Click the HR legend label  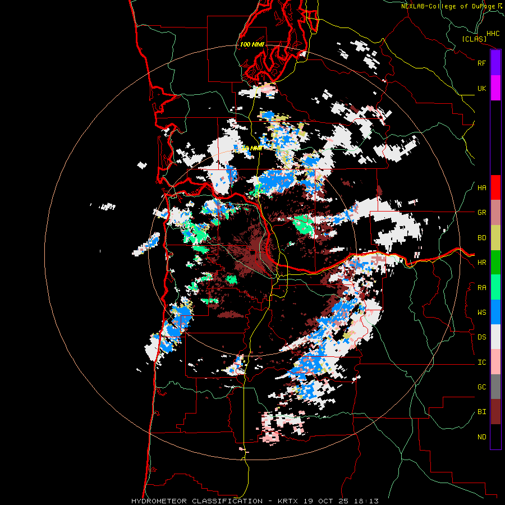pyautogui.click(x=481, y=263)
